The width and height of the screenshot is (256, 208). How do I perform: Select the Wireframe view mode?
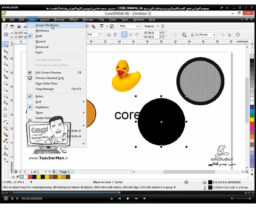coord(57,30)
